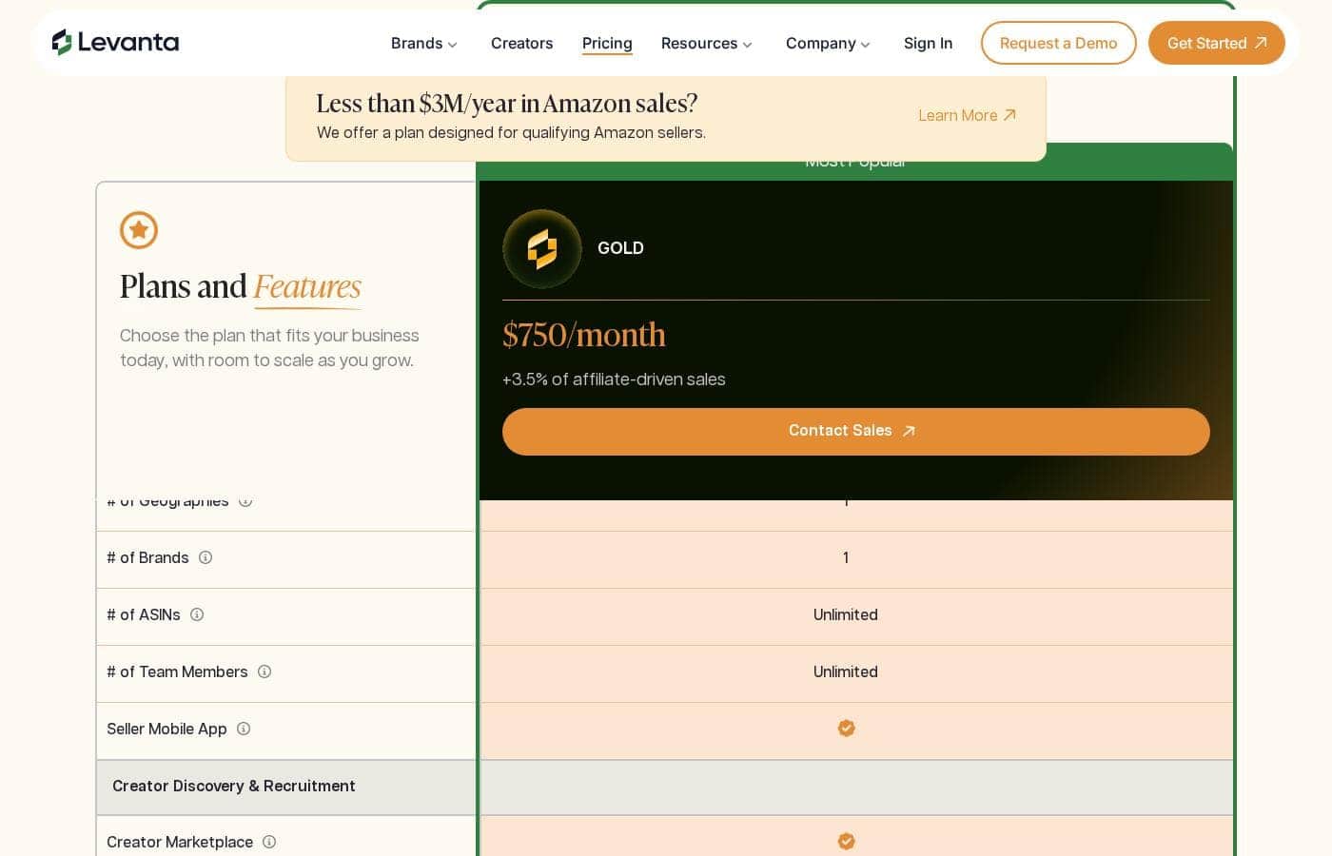Open info icon beside # of Team Members
Image resolution: width=1332 pixels, height=856 pixels.
pos(264,671)
